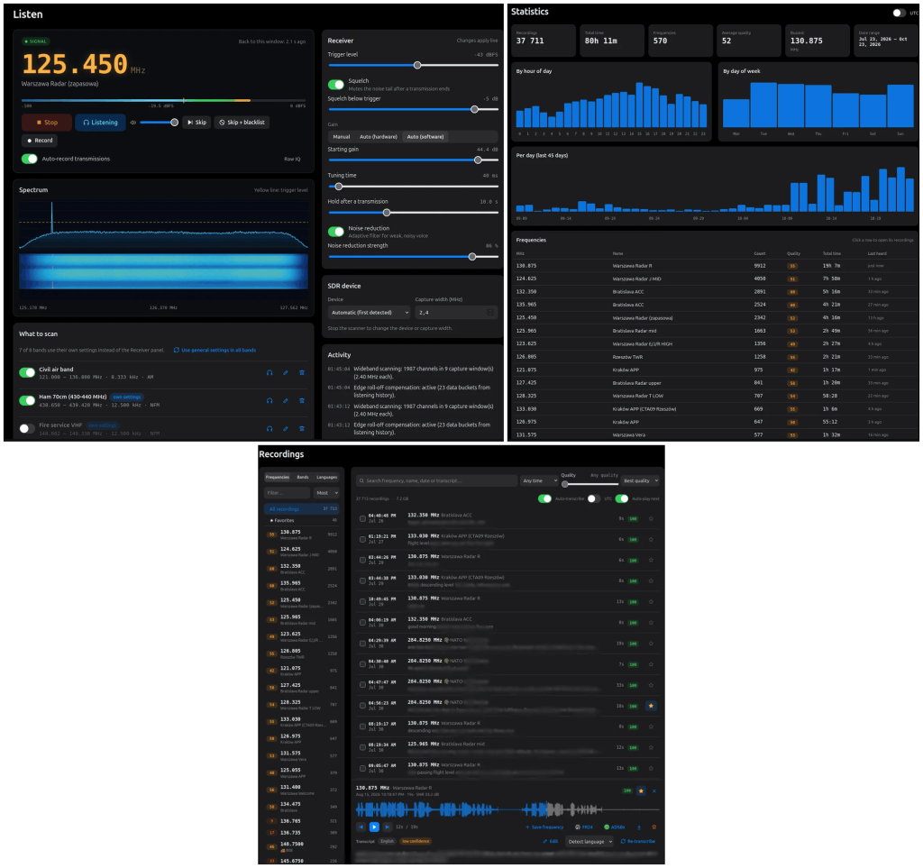Remove the favorite star in the player panel

click(641, 790)
